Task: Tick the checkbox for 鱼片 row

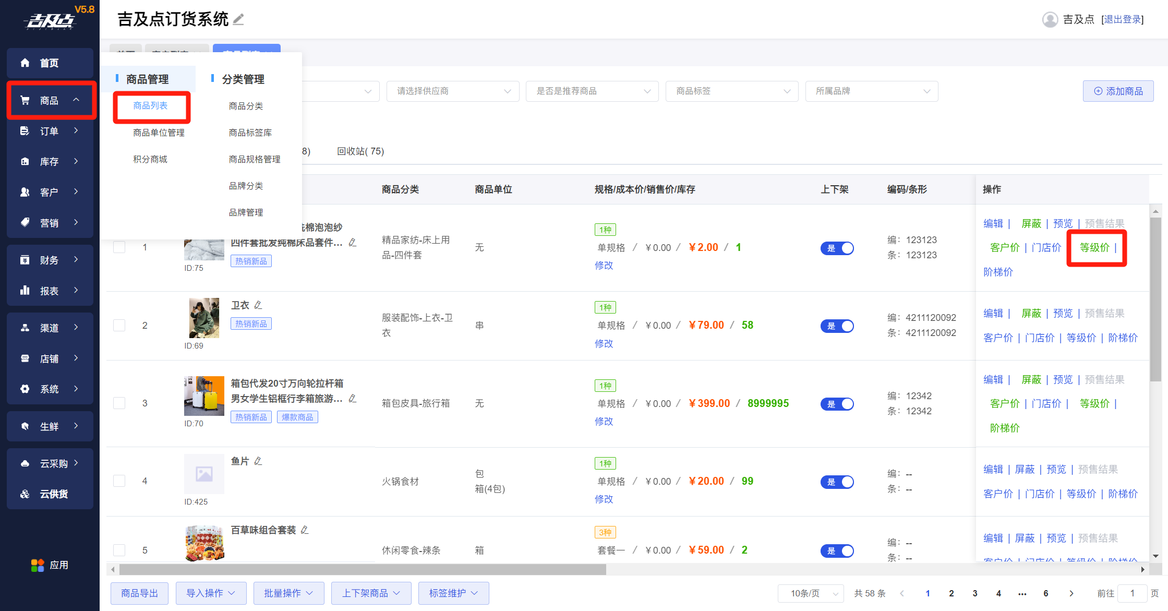Action: (119, 481)
